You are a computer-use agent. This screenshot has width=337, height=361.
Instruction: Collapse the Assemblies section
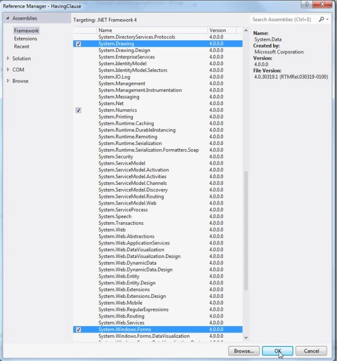8,18
